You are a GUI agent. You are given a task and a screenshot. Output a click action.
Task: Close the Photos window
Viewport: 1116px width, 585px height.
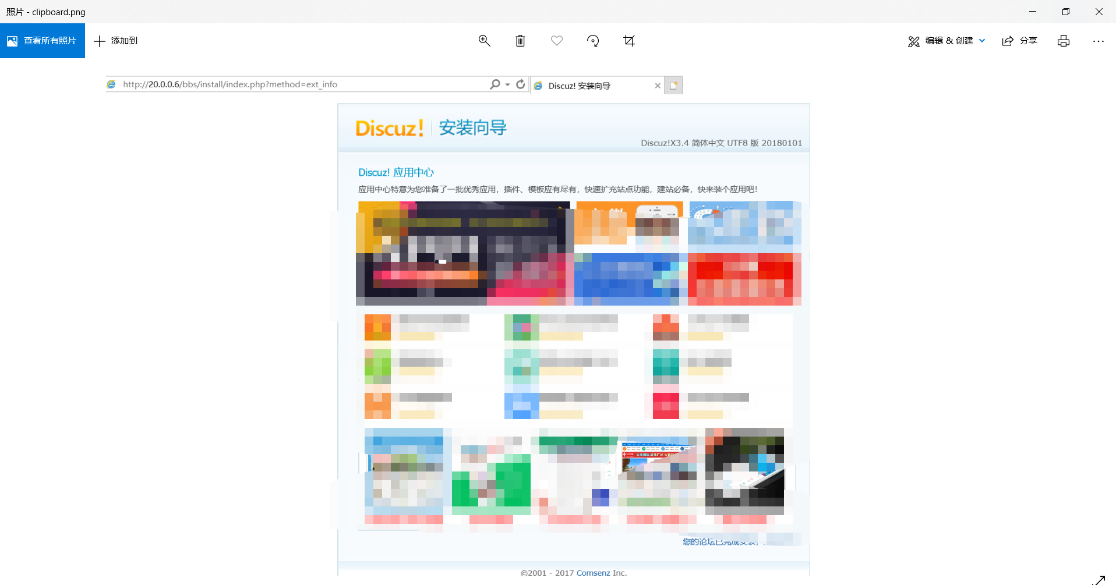point(1099,12)
